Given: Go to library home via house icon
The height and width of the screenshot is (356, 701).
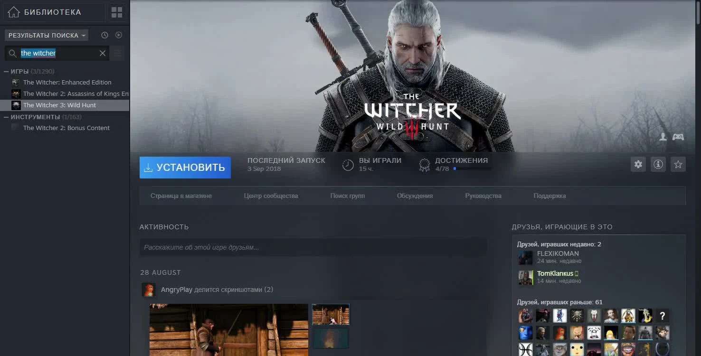Looking at the screenshot, I should pos(13,12).
